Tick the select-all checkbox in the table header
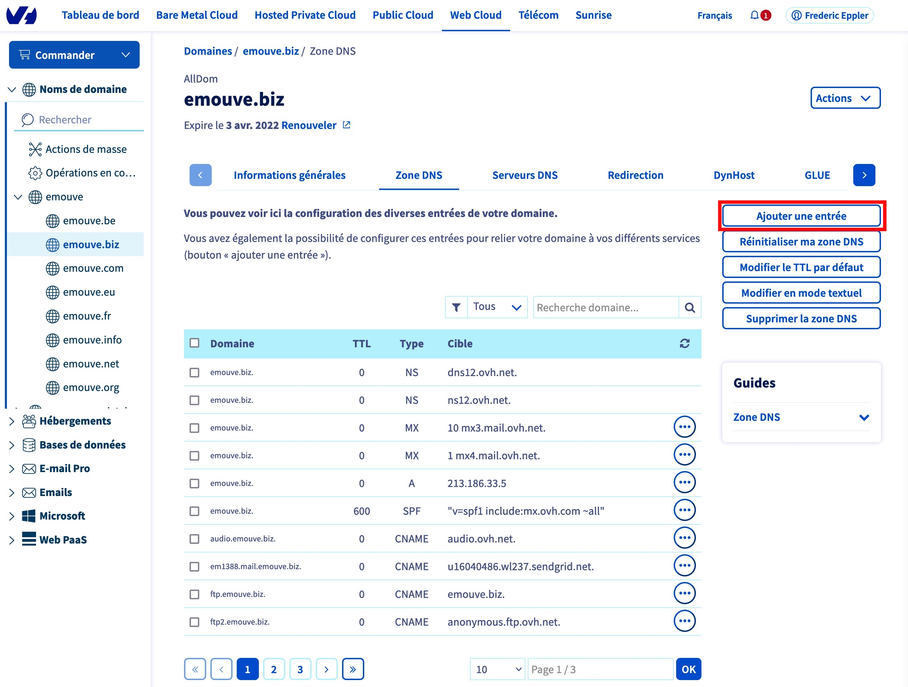The image size is (908, 687). coord(194,343)
